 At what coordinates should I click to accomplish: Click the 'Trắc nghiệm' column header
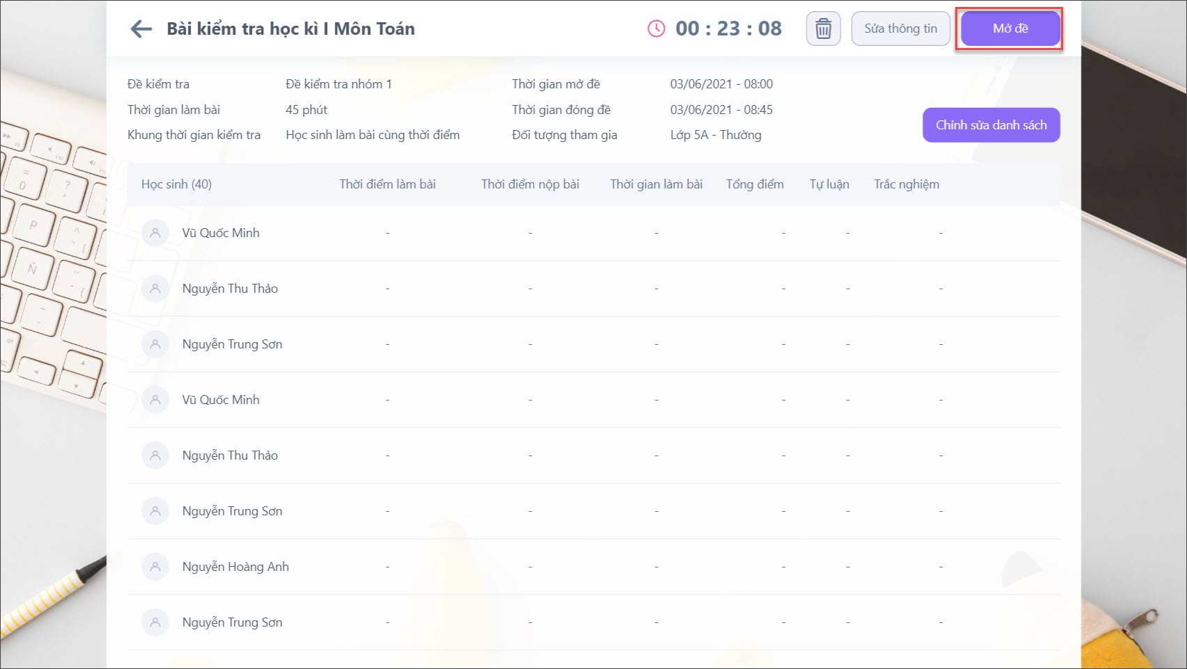[906, 184]
